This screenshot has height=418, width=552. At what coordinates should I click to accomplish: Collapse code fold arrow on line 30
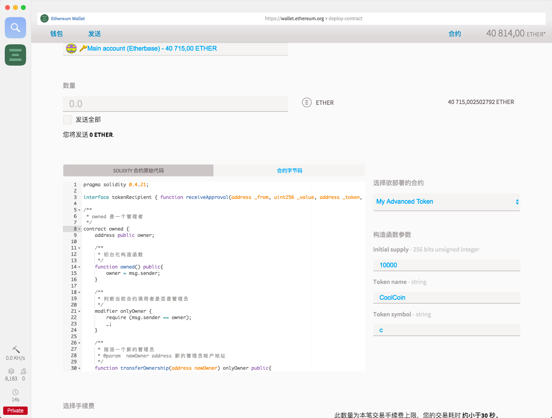[79, 369]
